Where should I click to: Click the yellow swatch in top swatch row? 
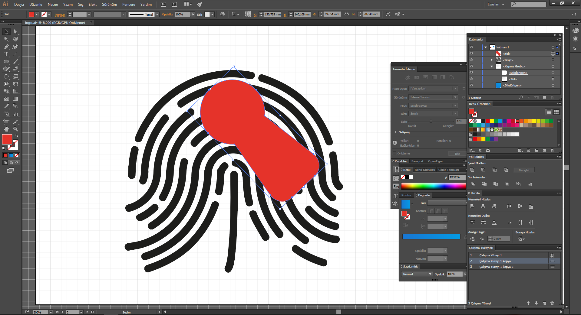point(492,121)
